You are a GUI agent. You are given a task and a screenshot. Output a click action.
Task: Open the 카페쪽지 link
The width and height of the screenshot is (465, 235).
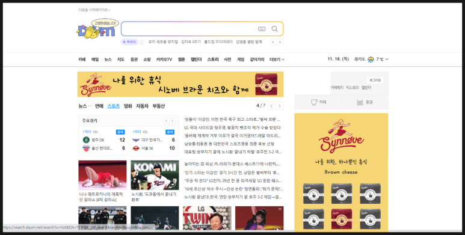(x=337, y=88)
